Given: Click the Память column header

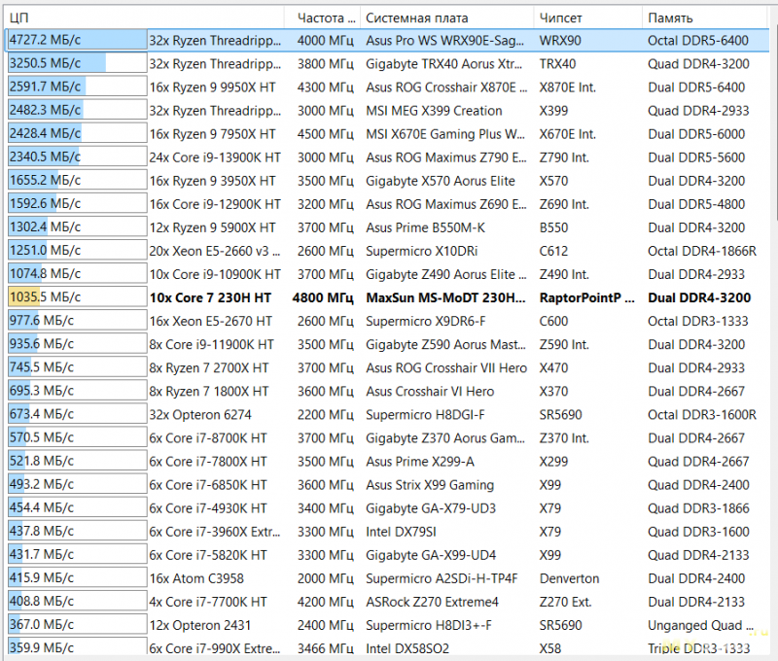Looking at the screenshot, I should tap(706, 17).
